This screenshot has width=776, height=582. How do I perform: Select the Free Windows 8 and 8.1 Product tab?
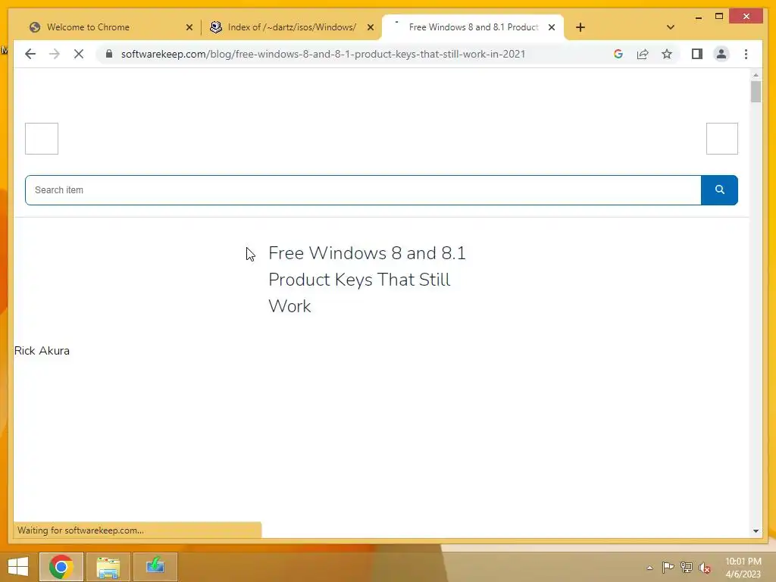473,27
